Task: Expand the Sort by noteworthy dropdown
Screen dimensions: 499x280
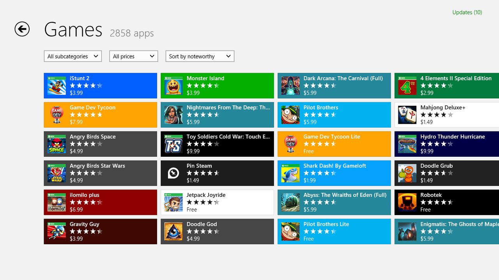Action: (x=200, y=56)
